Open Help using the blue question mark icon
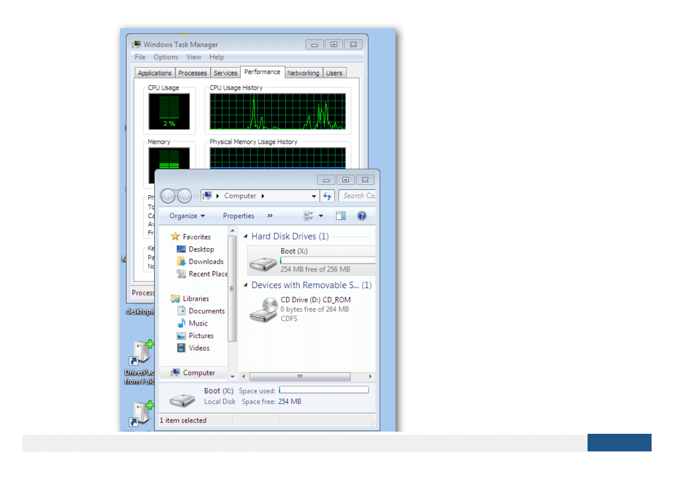Viewport: 674px width, 477px height. 362,216
